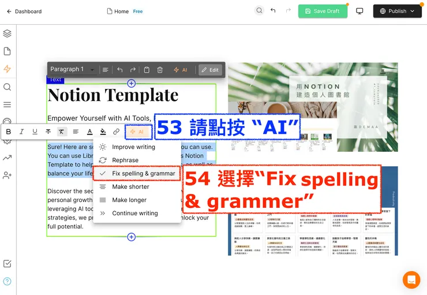
Task: Click AI in the dark block toolbar
Action: (x=181, y=70)
